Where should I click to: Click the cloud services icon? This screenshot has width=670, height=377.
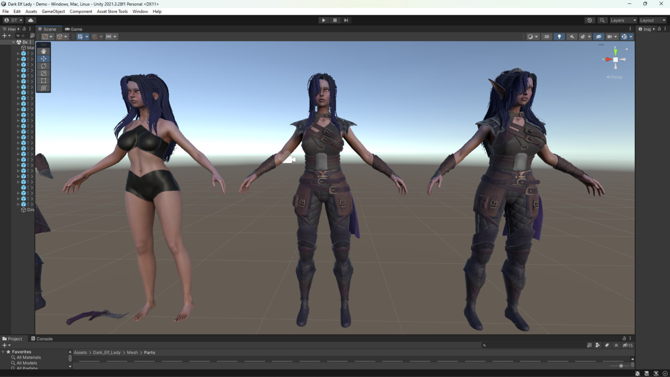point(31,20)
